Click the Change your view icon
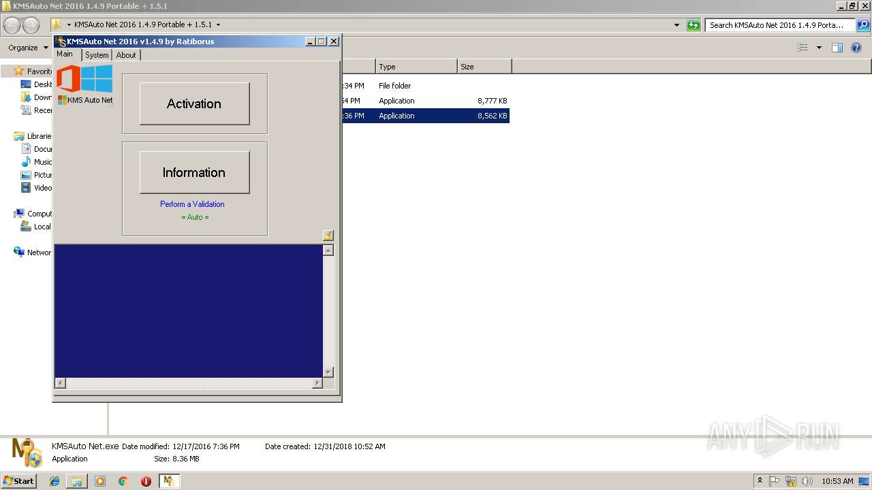The image size is (872, 490). pos(803,48)
